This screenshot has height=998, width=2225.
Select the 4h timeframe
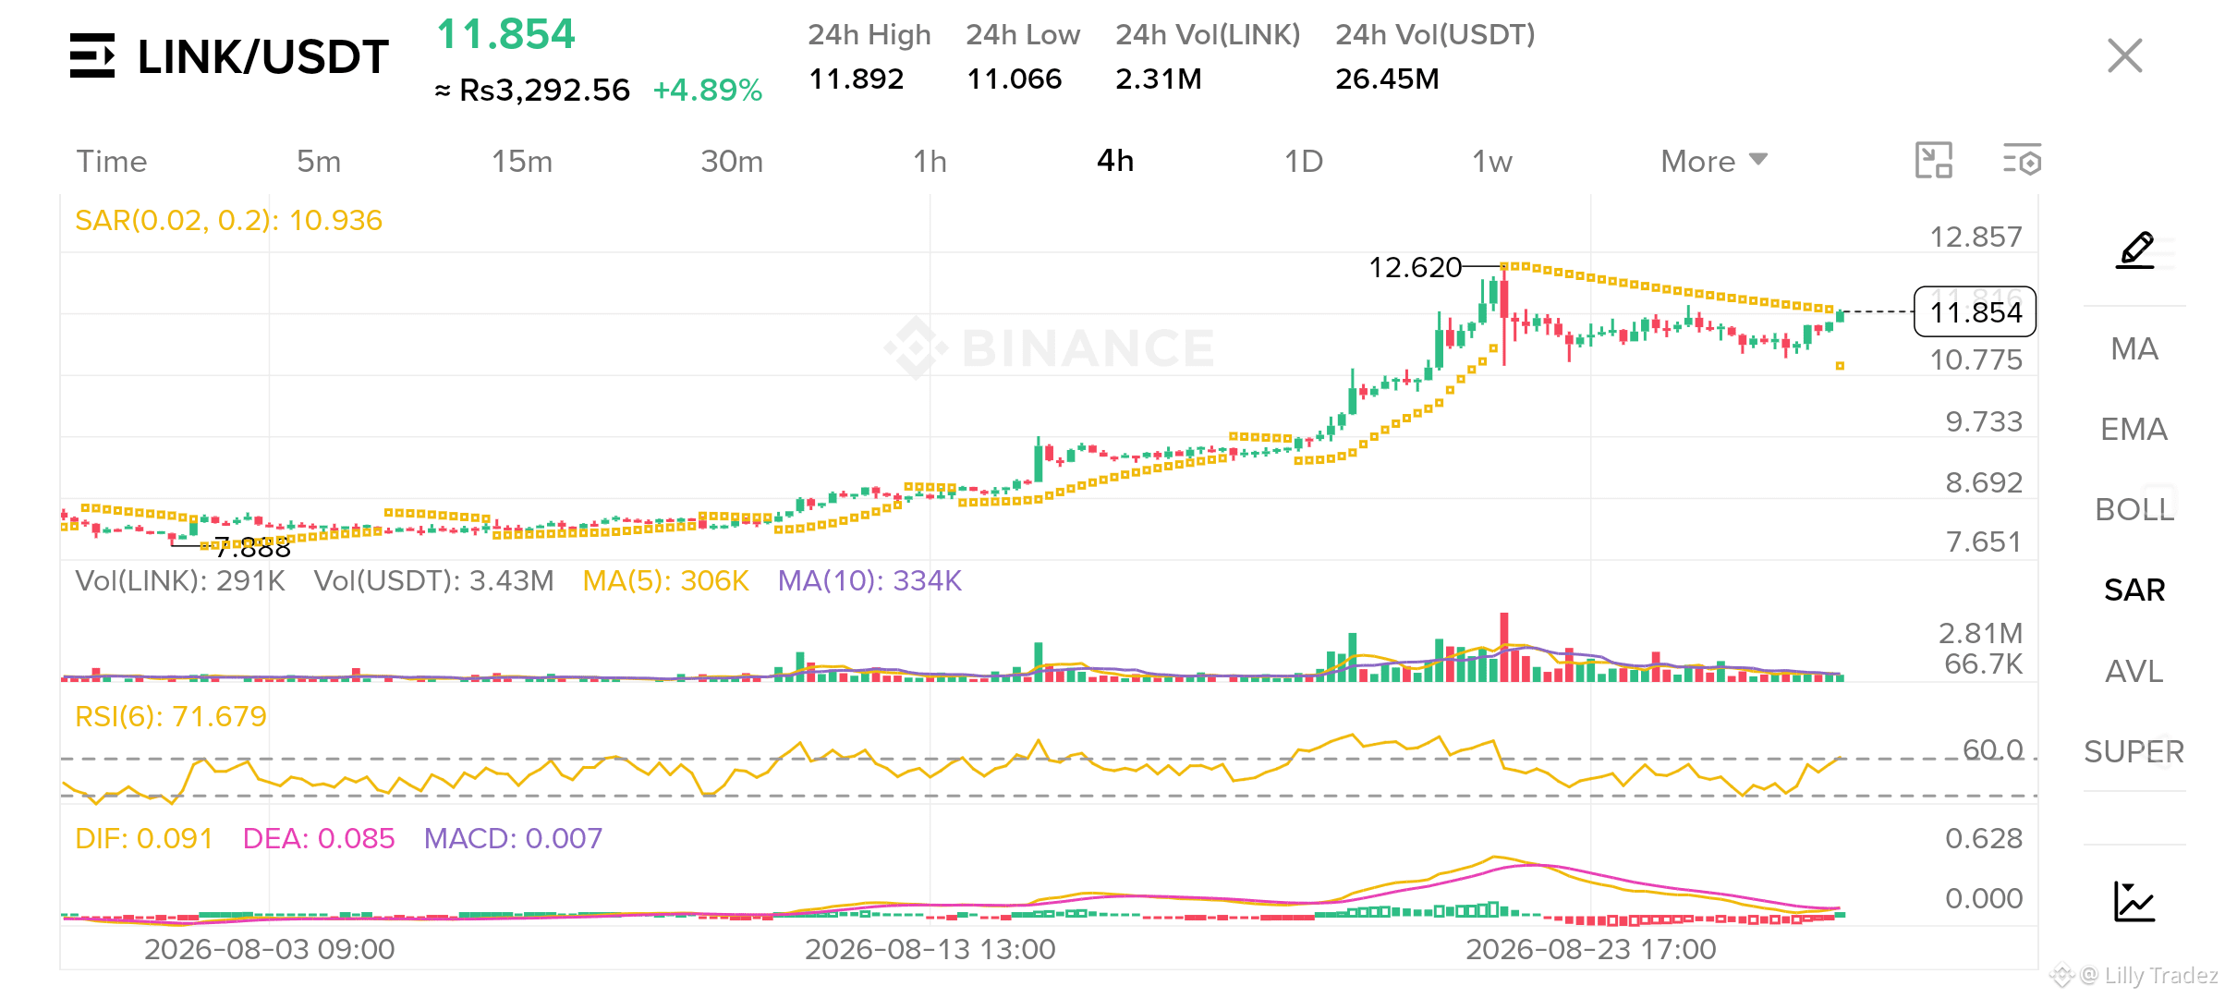pyautogui.click(x=1115, y=161)
